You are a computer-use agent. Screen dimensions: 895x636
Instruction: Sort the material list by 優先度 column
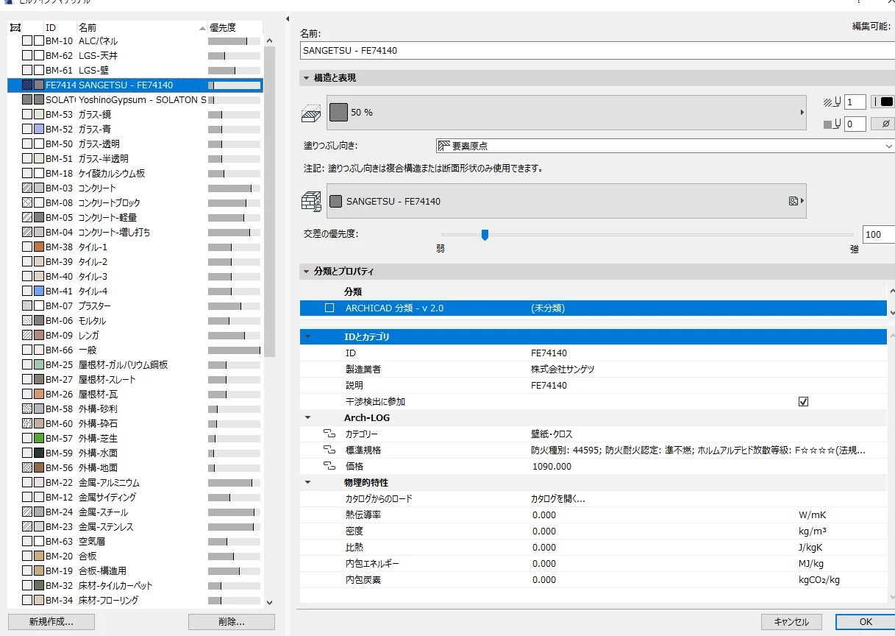234,28
